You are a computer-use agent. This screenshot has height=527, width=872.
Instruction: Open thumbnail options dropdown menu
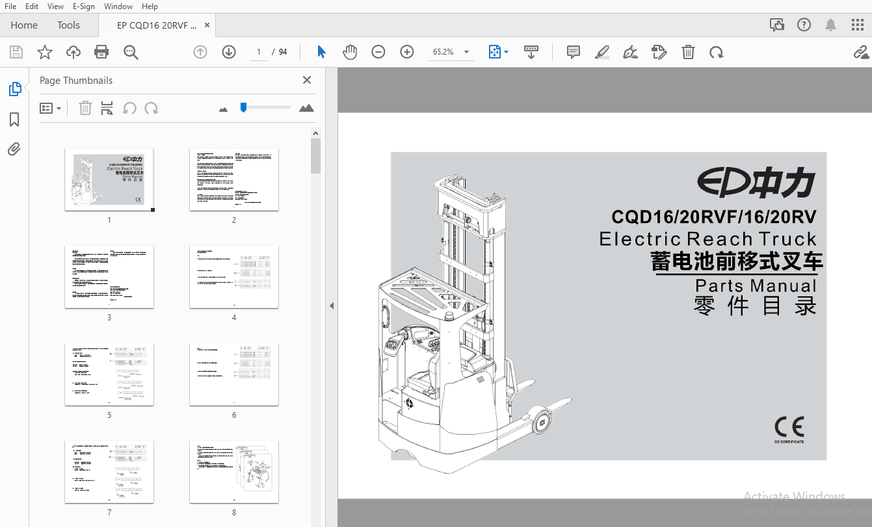(x=51, y=108)
